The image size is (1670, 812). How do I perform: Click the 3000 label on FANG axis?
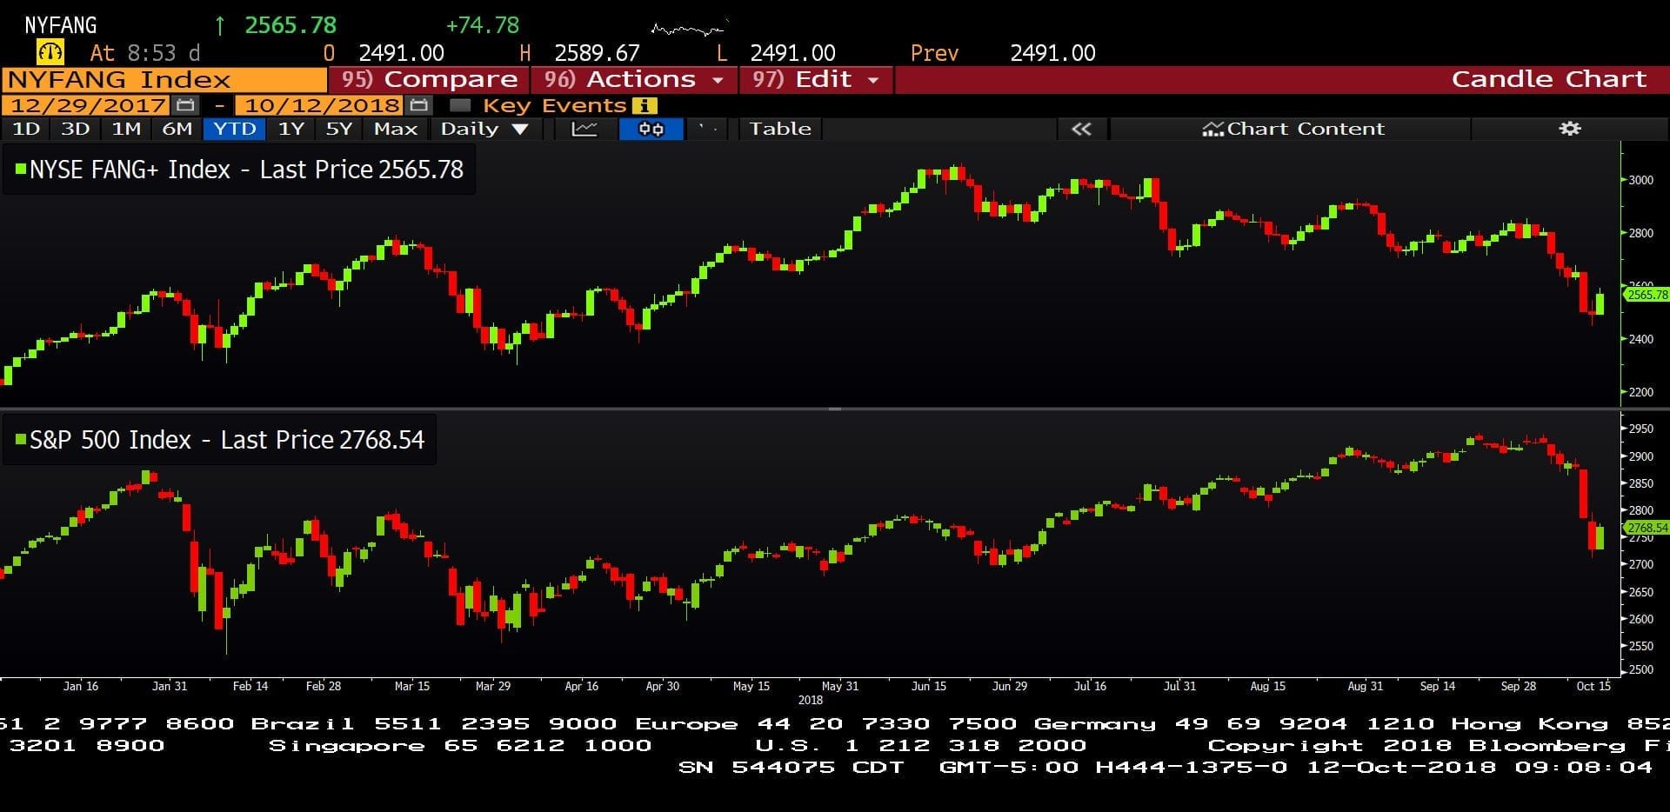coord(1641,180)
